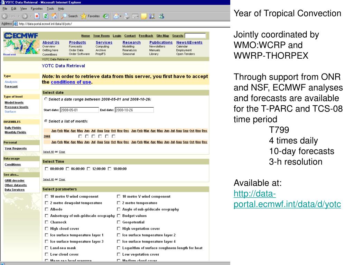Click the Print toolbar icon
This screenshot has width=354, height=265.
click(127, 16)
